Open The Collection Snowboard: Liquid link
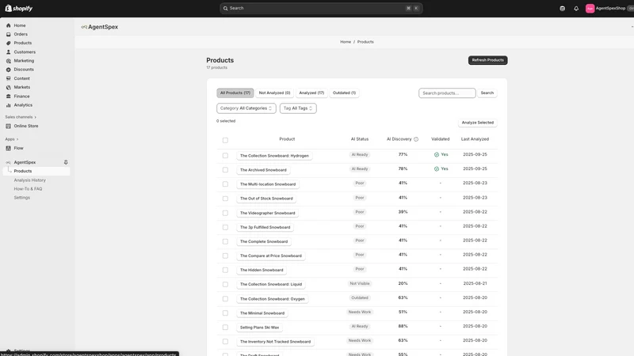Screen dimensions: 634x356 tap(271, 284)
